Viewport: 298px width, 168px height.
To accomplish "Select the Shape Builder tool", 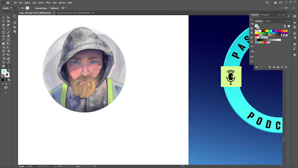I will (x=4, y=47).
